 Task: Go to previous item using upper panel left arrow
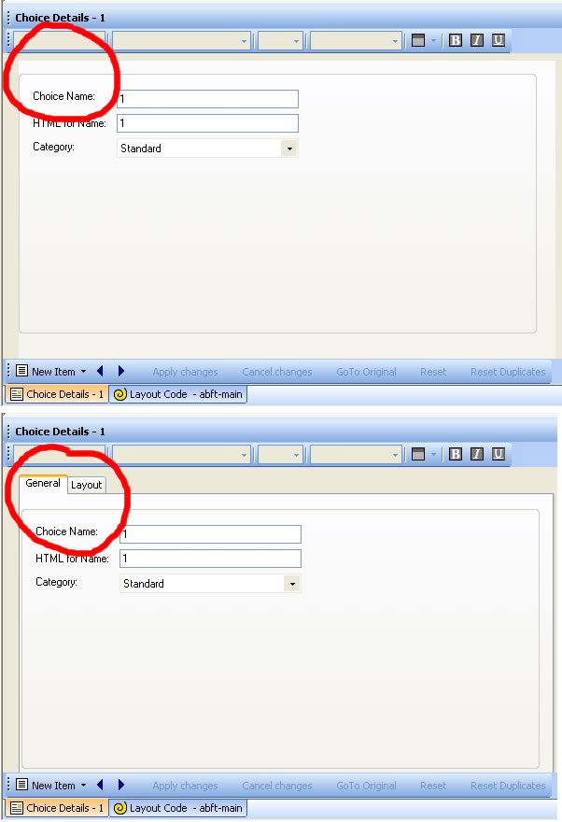click(x=101, y=371)
